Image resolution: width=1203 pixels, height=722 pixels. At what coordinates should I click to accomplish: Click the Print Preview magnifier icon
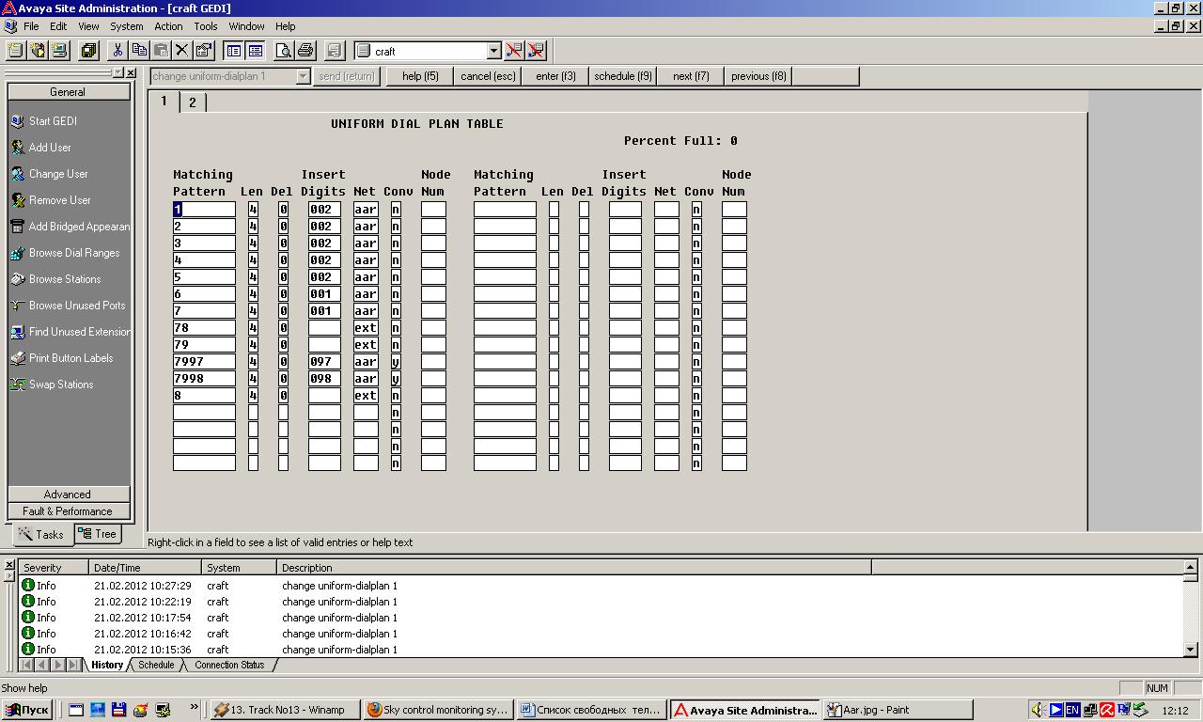[284, 51]
